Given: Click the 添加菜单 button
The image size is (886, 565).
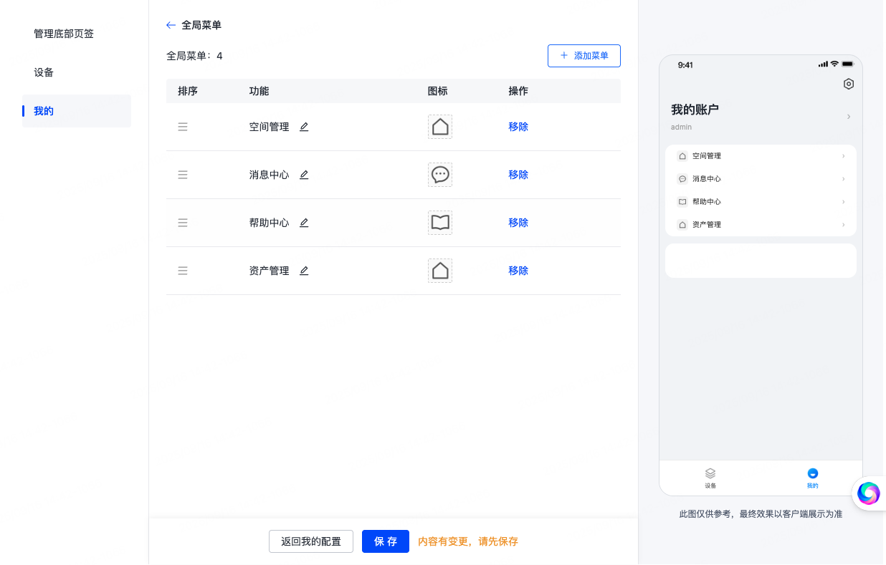Looking at the screenshot, I should pos(584,56).
